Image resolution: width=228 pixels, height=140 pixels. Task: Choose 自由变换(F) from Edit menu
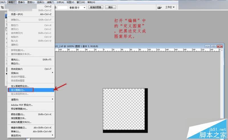pyautogui.click(x=31, y=69)
